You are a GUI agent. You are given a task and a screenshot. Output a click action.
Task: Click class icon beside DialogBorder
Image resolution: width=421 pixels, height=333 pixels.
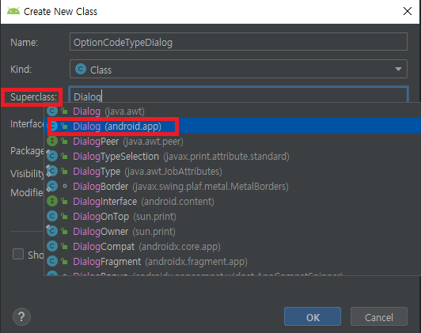[52, 186]
